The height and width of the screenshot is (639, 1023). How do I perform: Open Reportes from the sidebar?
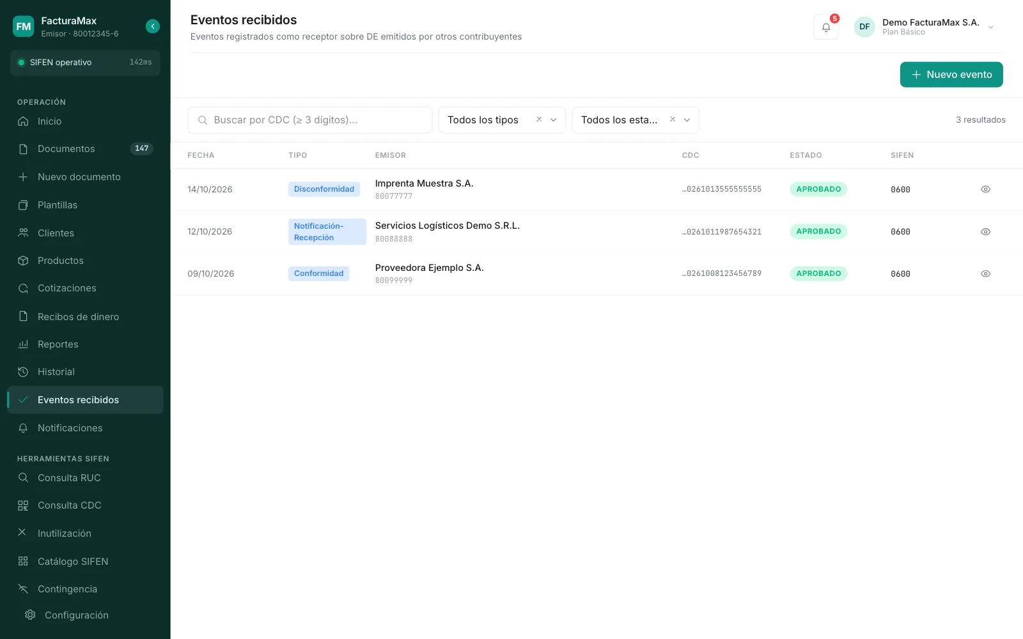coord(85,344)
